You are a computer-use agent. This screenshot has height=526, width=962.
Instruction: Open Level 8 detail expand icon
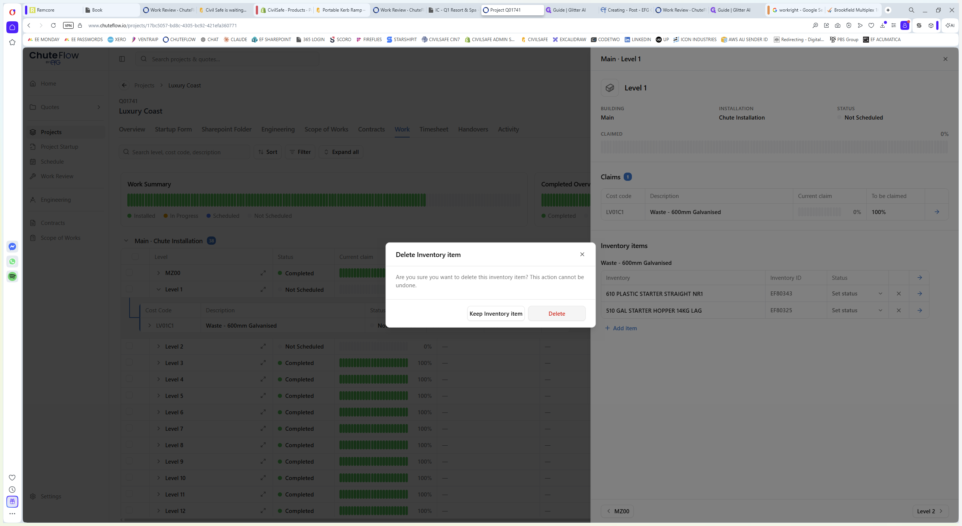tap(263, 445)
